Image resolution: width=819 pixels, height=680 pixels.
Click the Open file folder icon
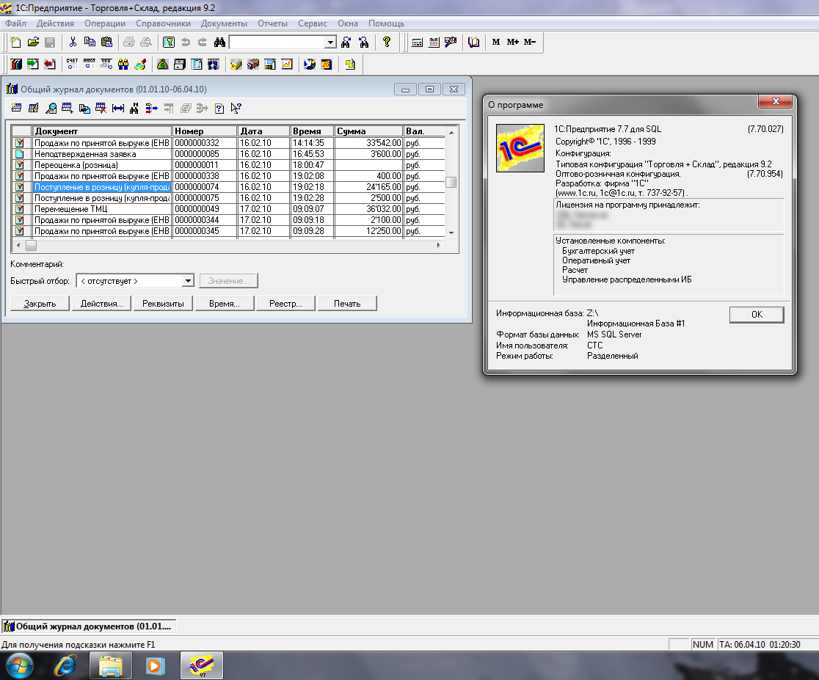point(33,43)
